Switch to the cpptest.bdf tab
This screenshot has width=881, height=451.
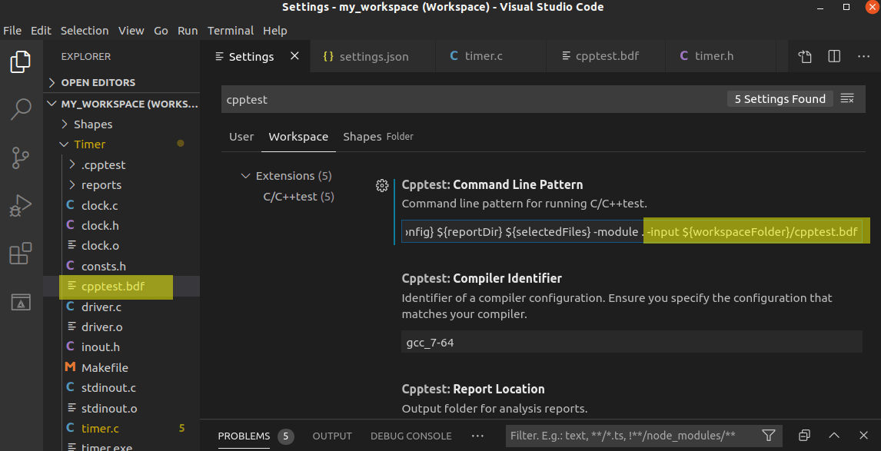(x=606, y=56)
